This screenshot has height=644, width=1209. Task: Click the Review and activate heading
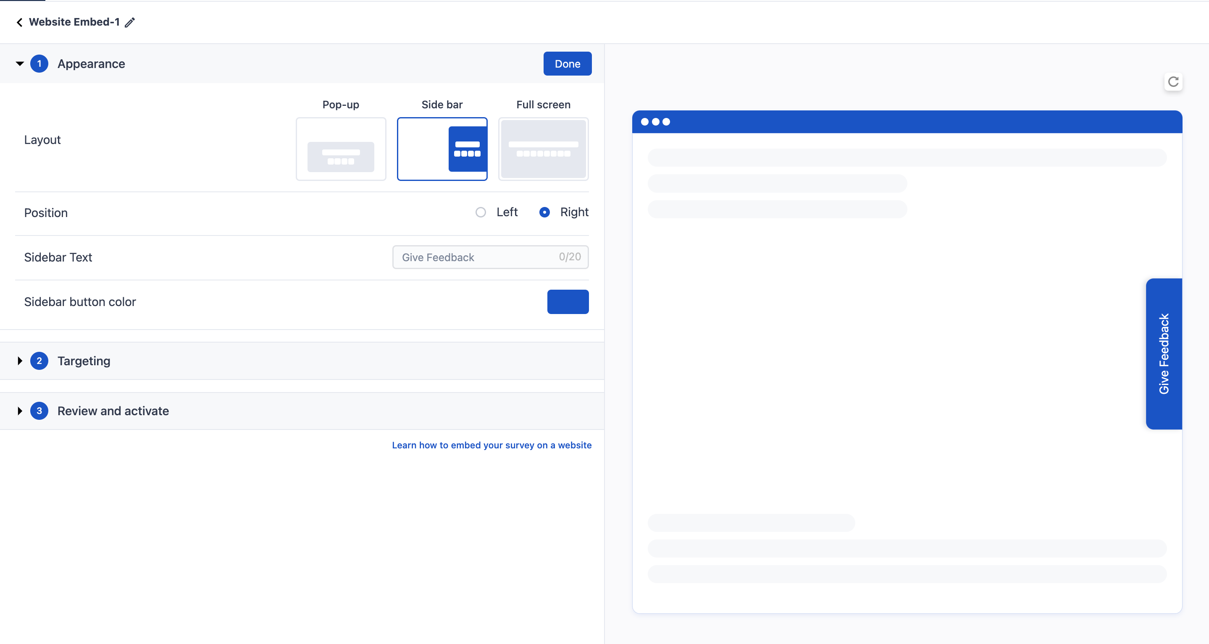pyautogui.click(x=113, y=411)
